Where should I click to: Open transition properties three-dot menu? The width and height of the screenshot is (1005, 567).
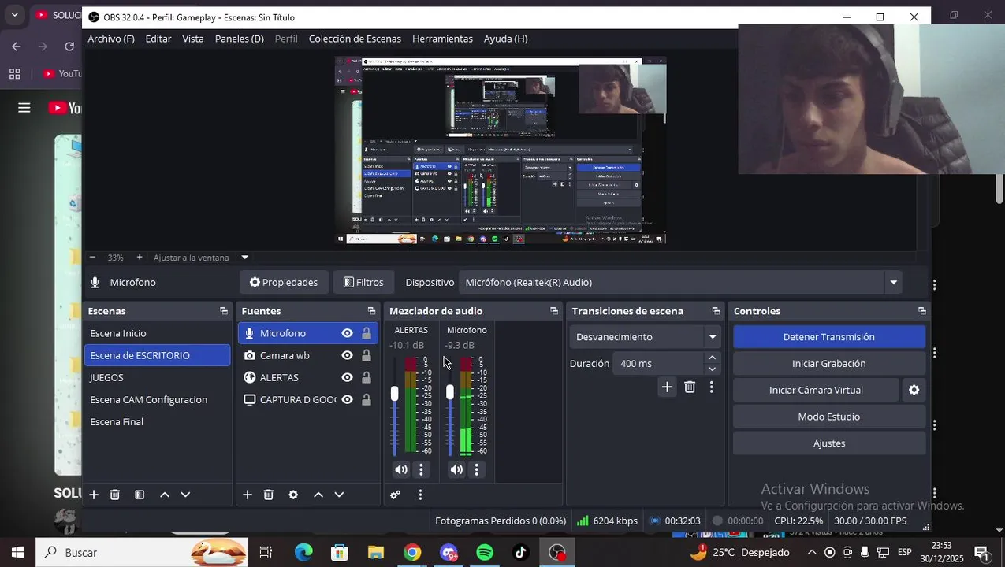tap(712, 387)
